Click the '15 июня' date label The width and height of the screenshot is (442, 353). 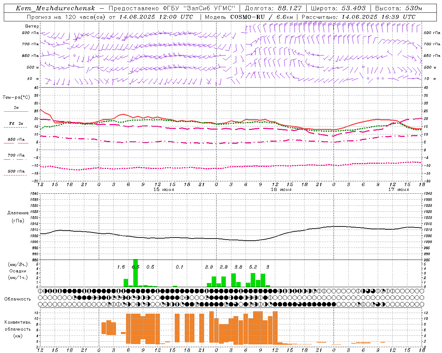pos(164,190)
